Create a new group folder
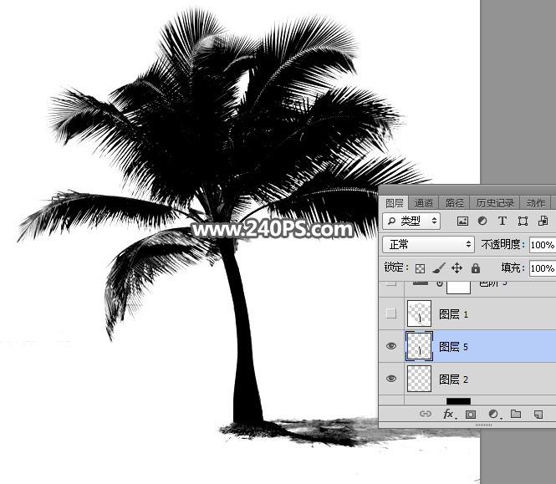This screenshot has height=484, width=556. pyautogui.click(x=516, y=414)
